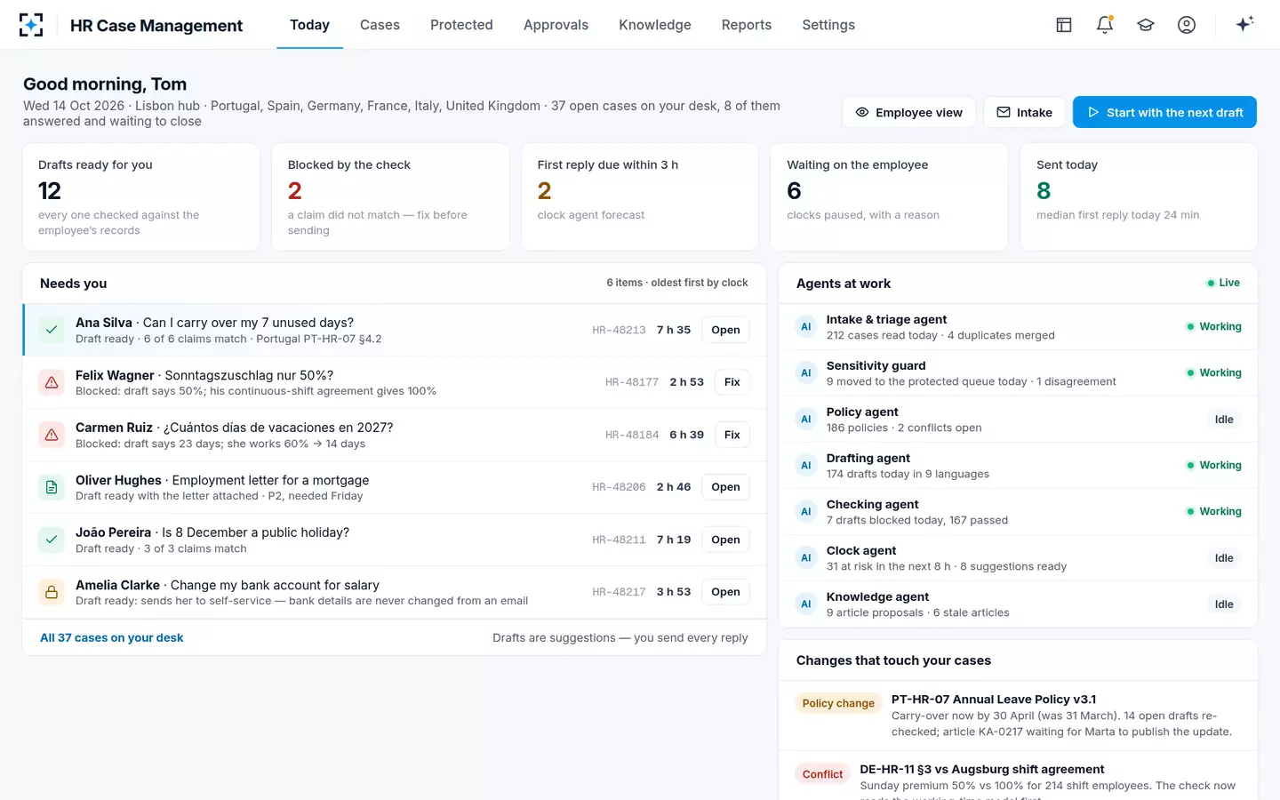Viewport: 1280px width, 800px height.
Task: Click the warning icon on Carmen Ruiz's case
Action: pos(52,435)
